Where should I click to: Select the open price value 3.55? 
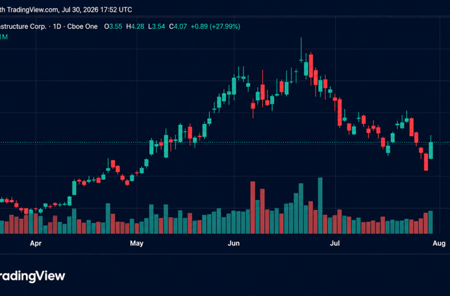tap(115, 26)
